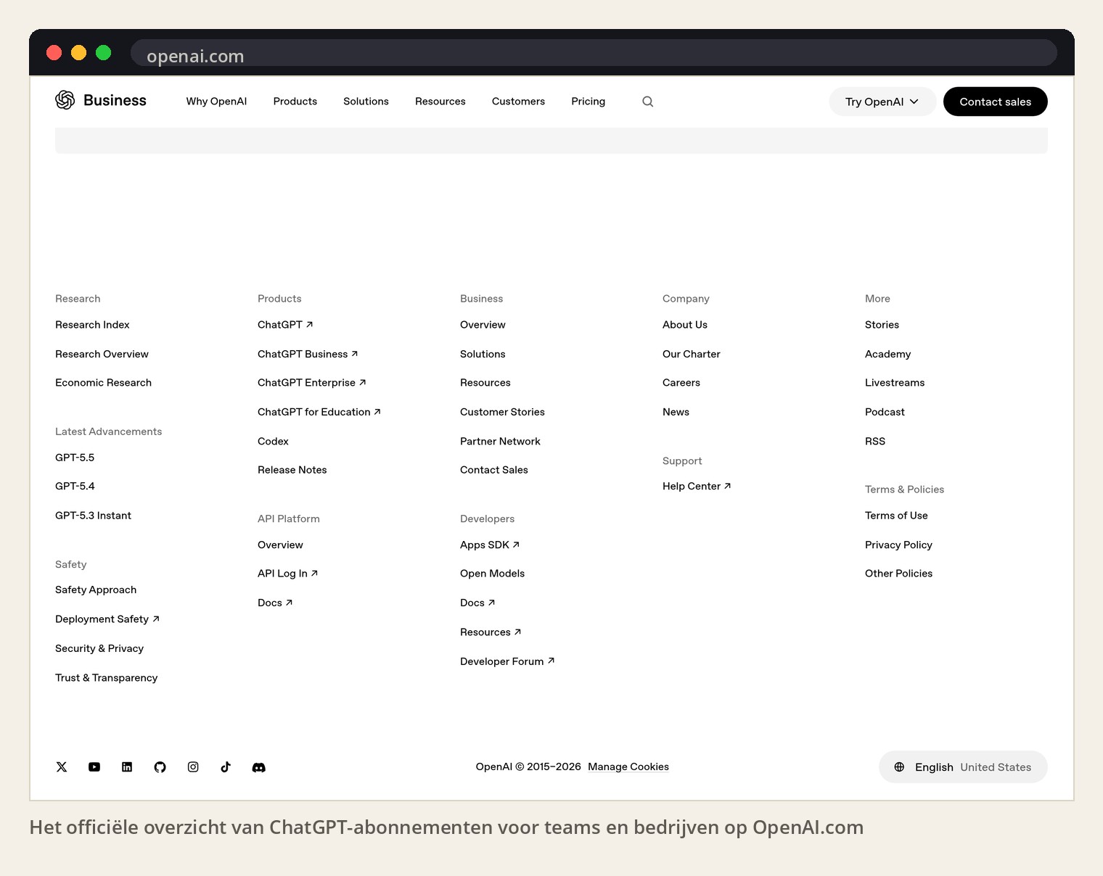
Task: Open the Careers link
Action: [x=681, y=383]
